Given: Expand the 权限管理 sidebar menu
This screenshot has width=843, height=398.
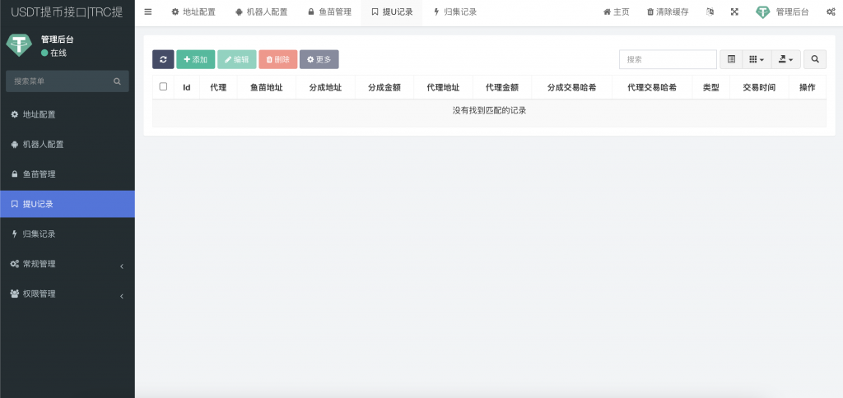Looking at the screenshot, I should click(68, 294).
